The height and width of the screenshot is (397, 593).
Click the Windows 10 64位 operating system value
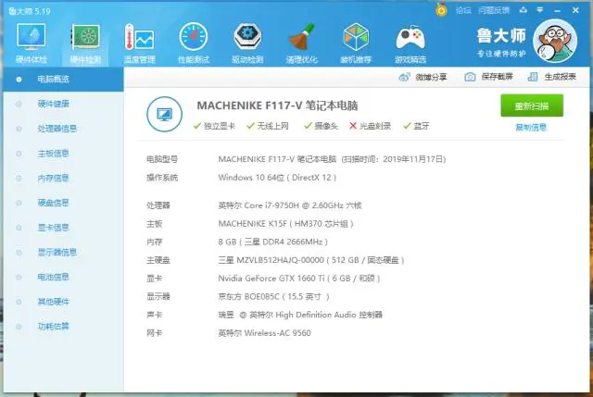[x=277, y=178]
